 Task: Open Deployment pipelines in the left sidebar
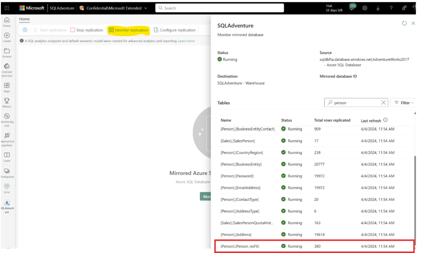[7, 139]
